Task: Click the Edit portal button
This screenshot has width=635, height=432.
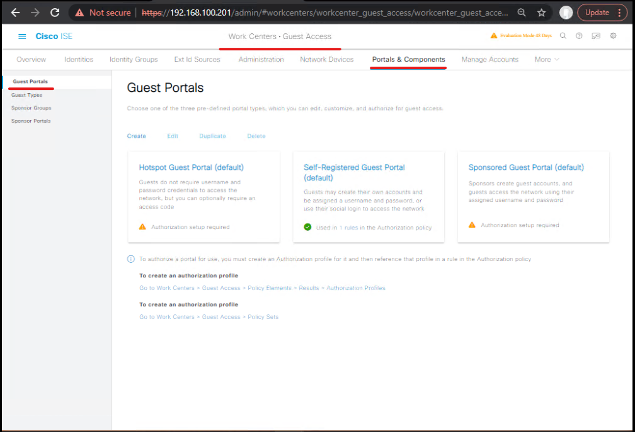Action: (173, 136)
